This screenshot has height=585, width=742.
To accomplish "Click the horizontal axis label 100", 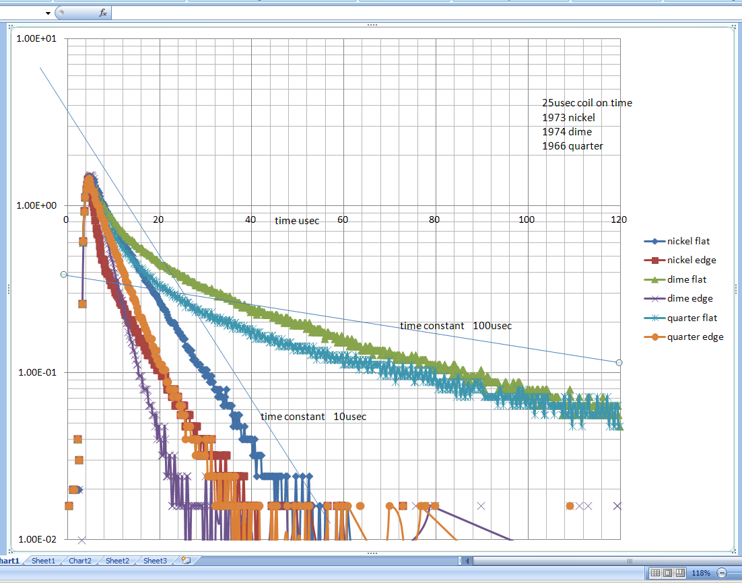I will click(527, 219).
